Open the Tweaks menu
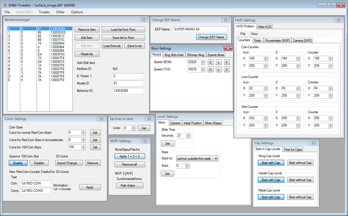 point(44,12)
